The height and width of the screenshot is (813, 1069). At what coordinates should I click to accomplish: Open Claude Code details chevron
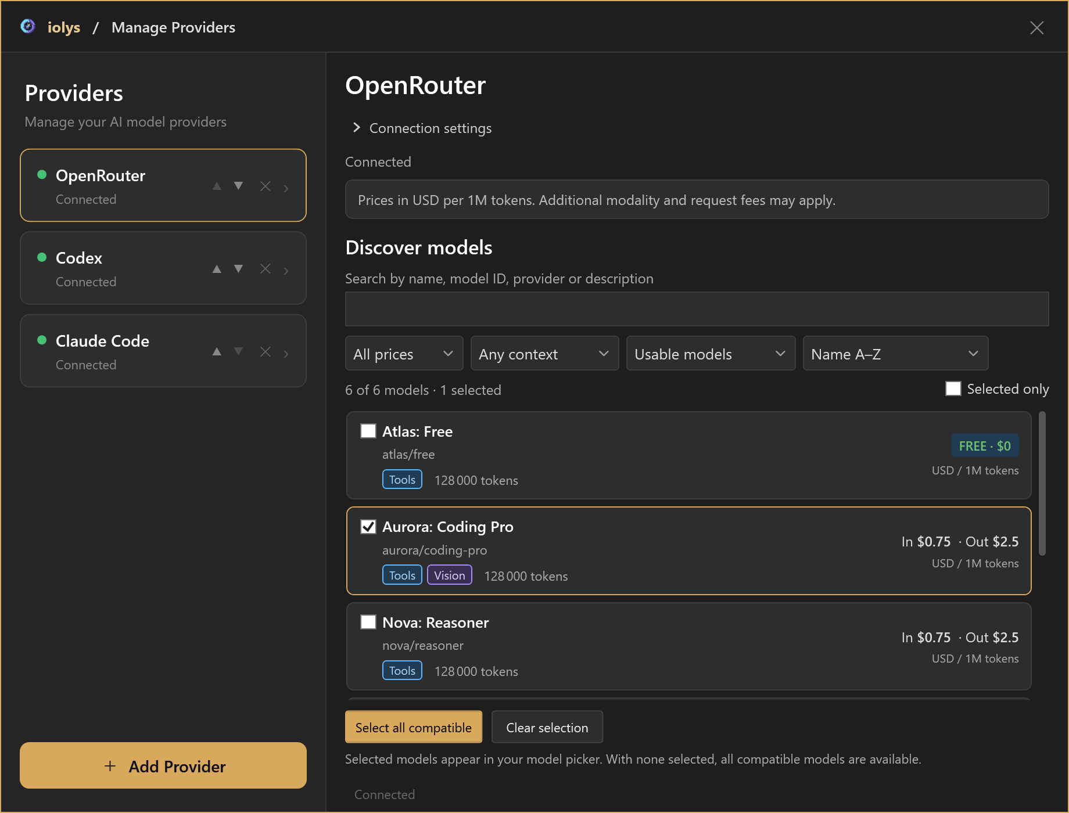[x=286, y=353]
